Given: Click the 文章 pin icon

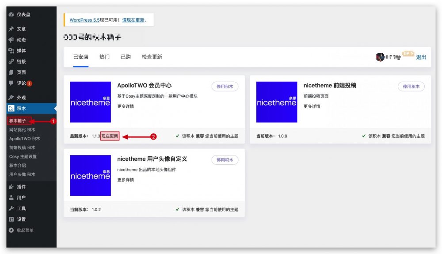Looking at the screenshot, I should [11, 29].
